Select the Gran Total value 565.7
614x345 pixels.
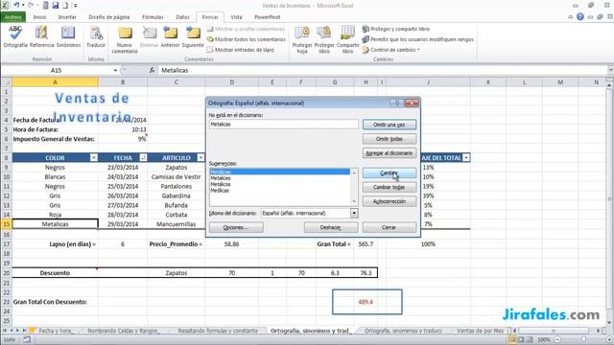point(366,244)
